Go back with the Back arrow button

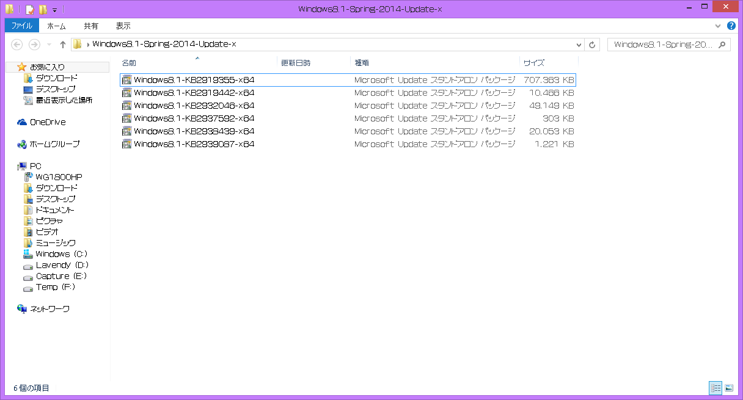[17, 45]
